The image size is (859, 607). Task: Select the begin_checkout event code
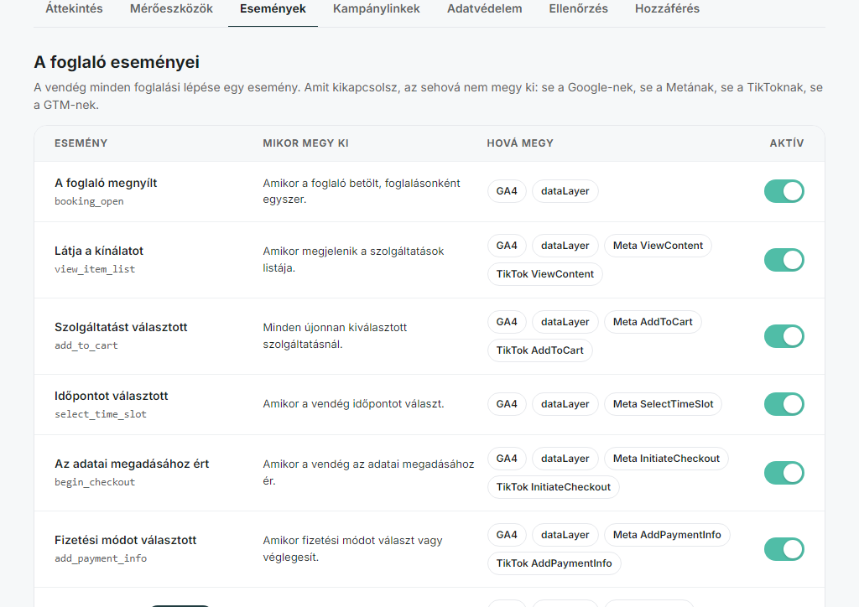pos(95,482)
